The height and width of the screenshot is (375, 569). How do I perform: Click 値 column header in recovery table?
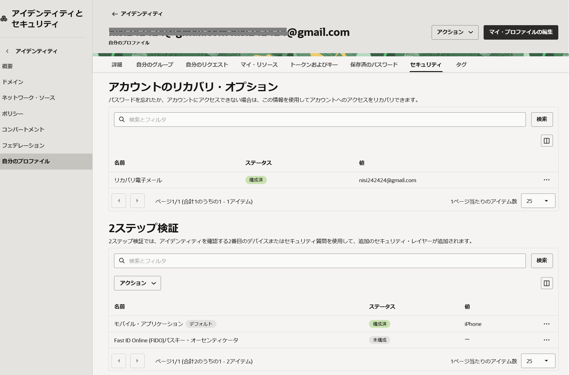pyautogui.click(x=362, y=163)
